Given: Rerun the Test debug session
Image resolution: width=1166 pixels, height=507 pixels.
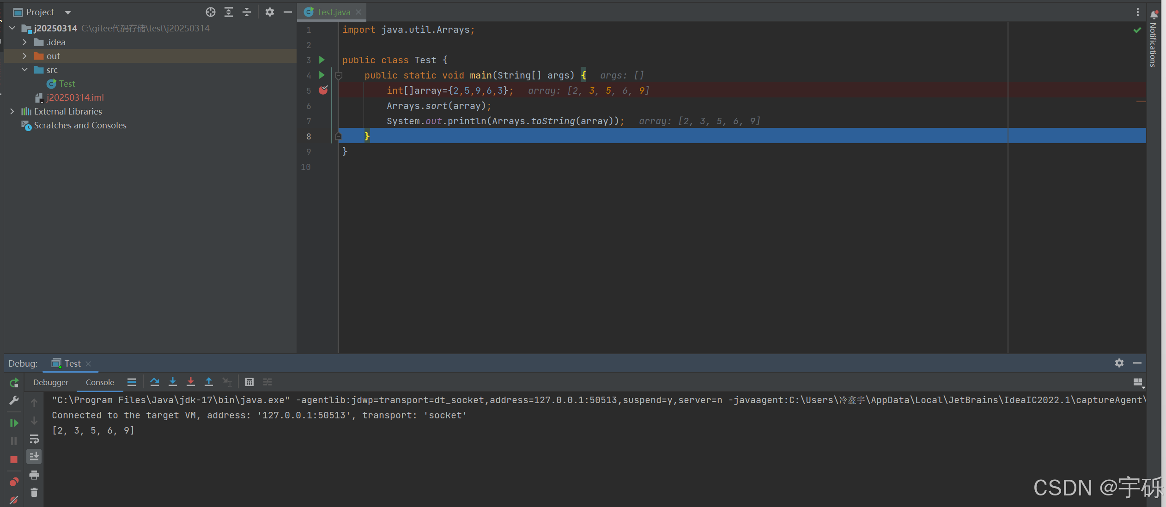Looking at the screenshot, I should 14,382.
